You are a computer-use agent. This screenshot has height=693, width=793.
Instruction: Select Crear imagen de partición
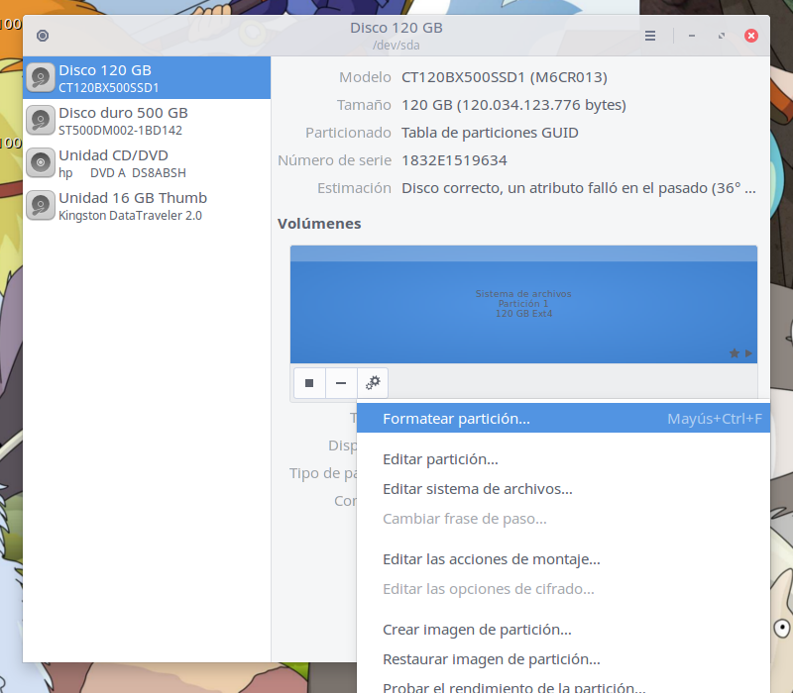coord(477,629)
